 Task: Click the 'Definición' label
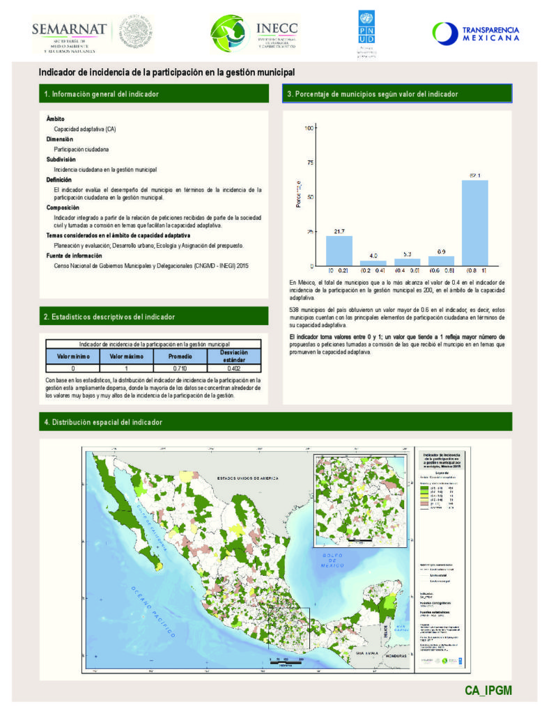coord(59,180)
